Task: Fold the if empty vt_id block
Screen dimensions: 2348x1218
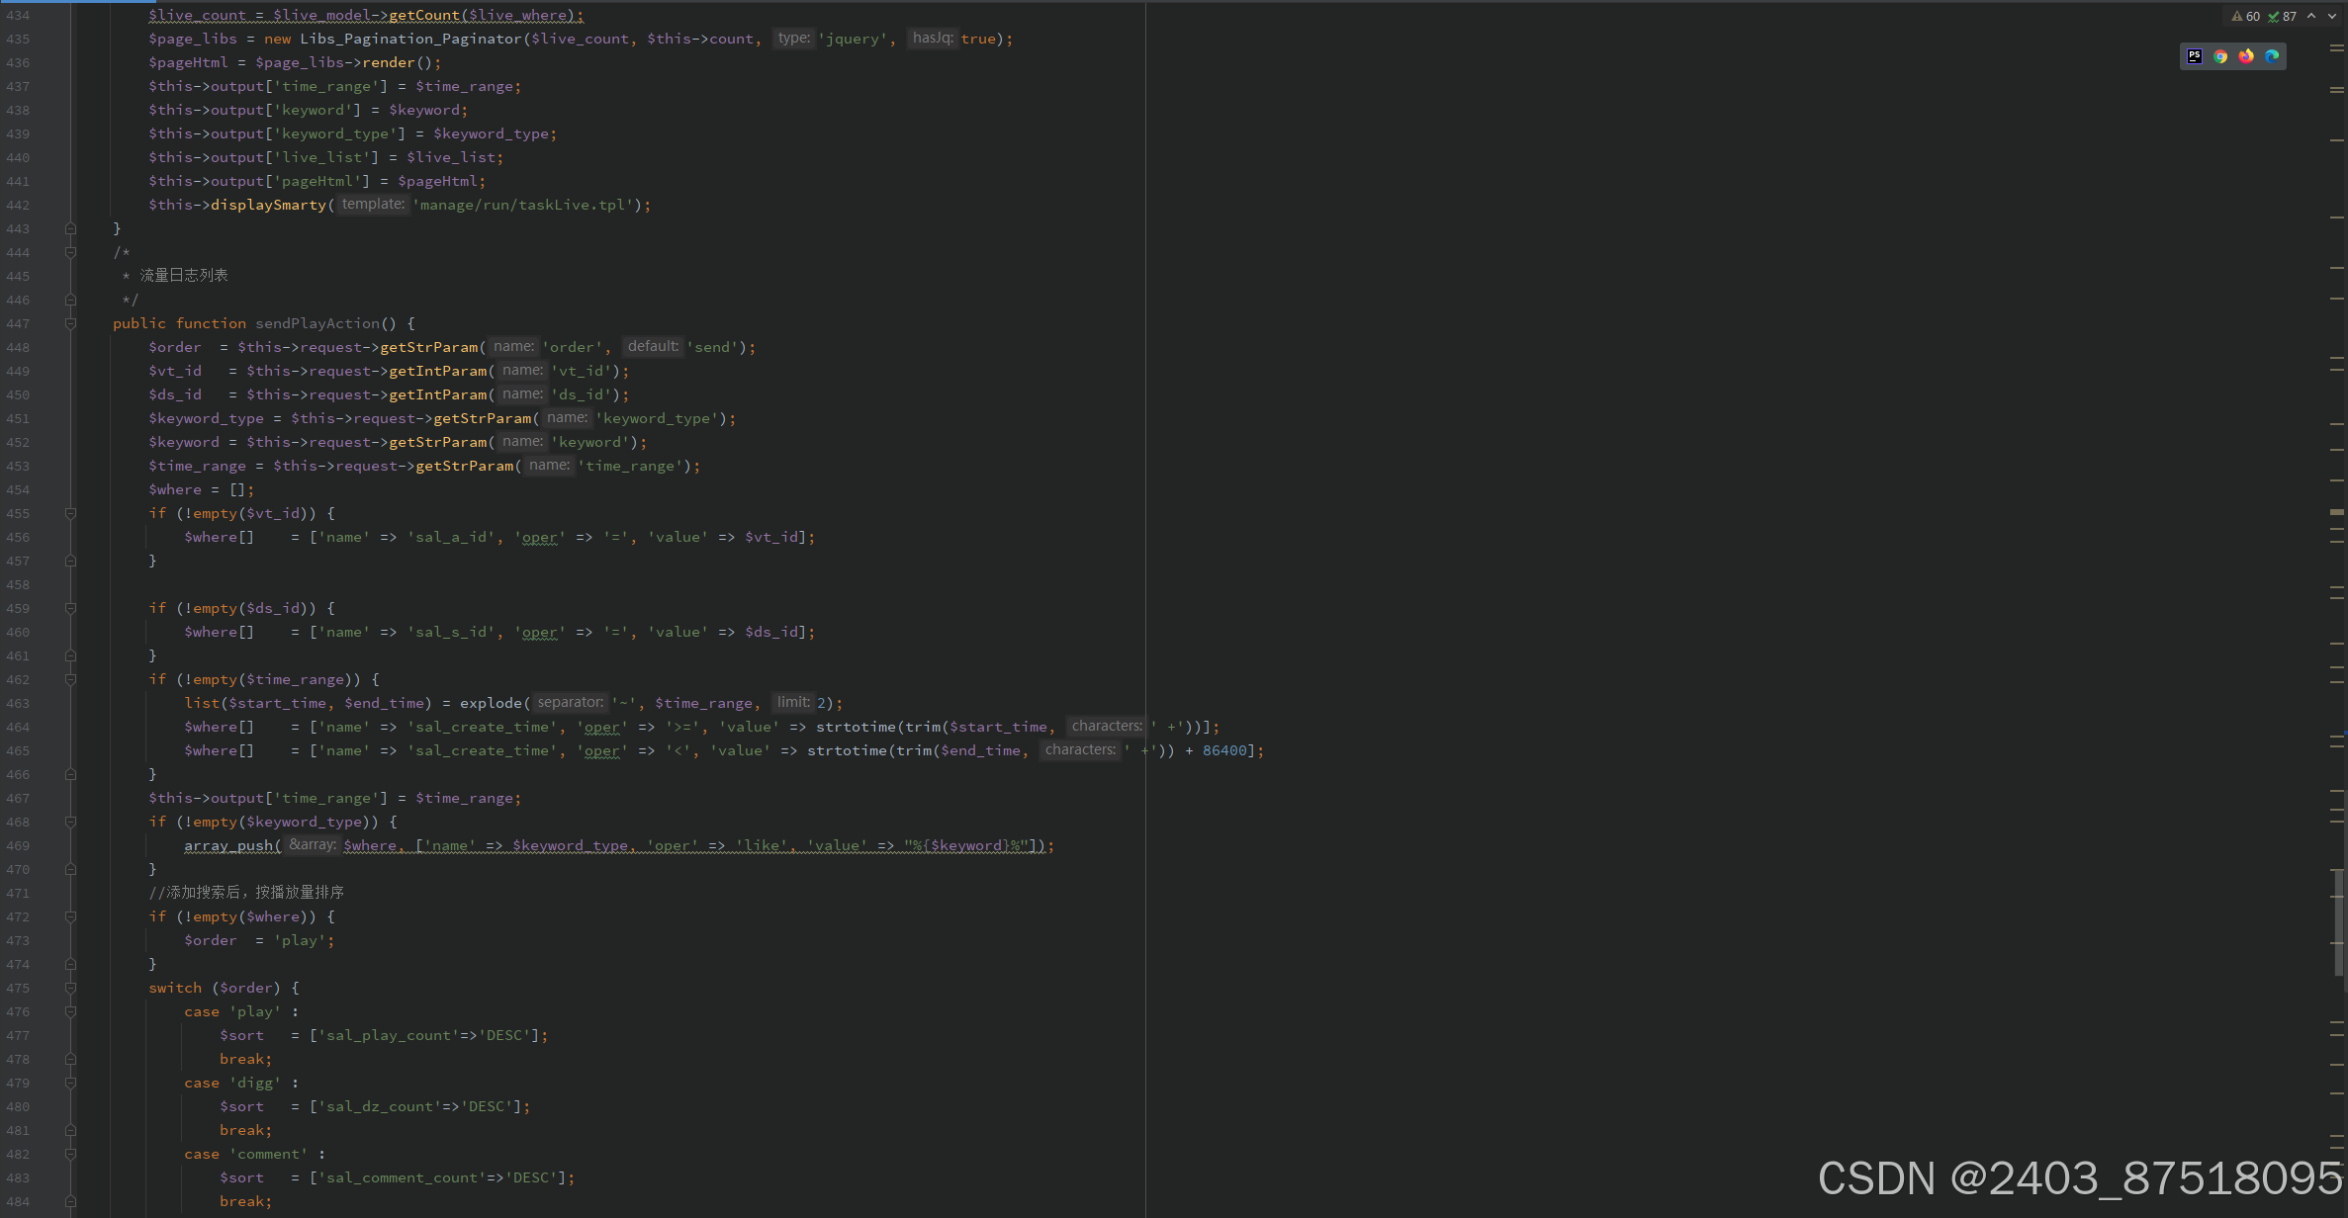Action: [70, 513]
